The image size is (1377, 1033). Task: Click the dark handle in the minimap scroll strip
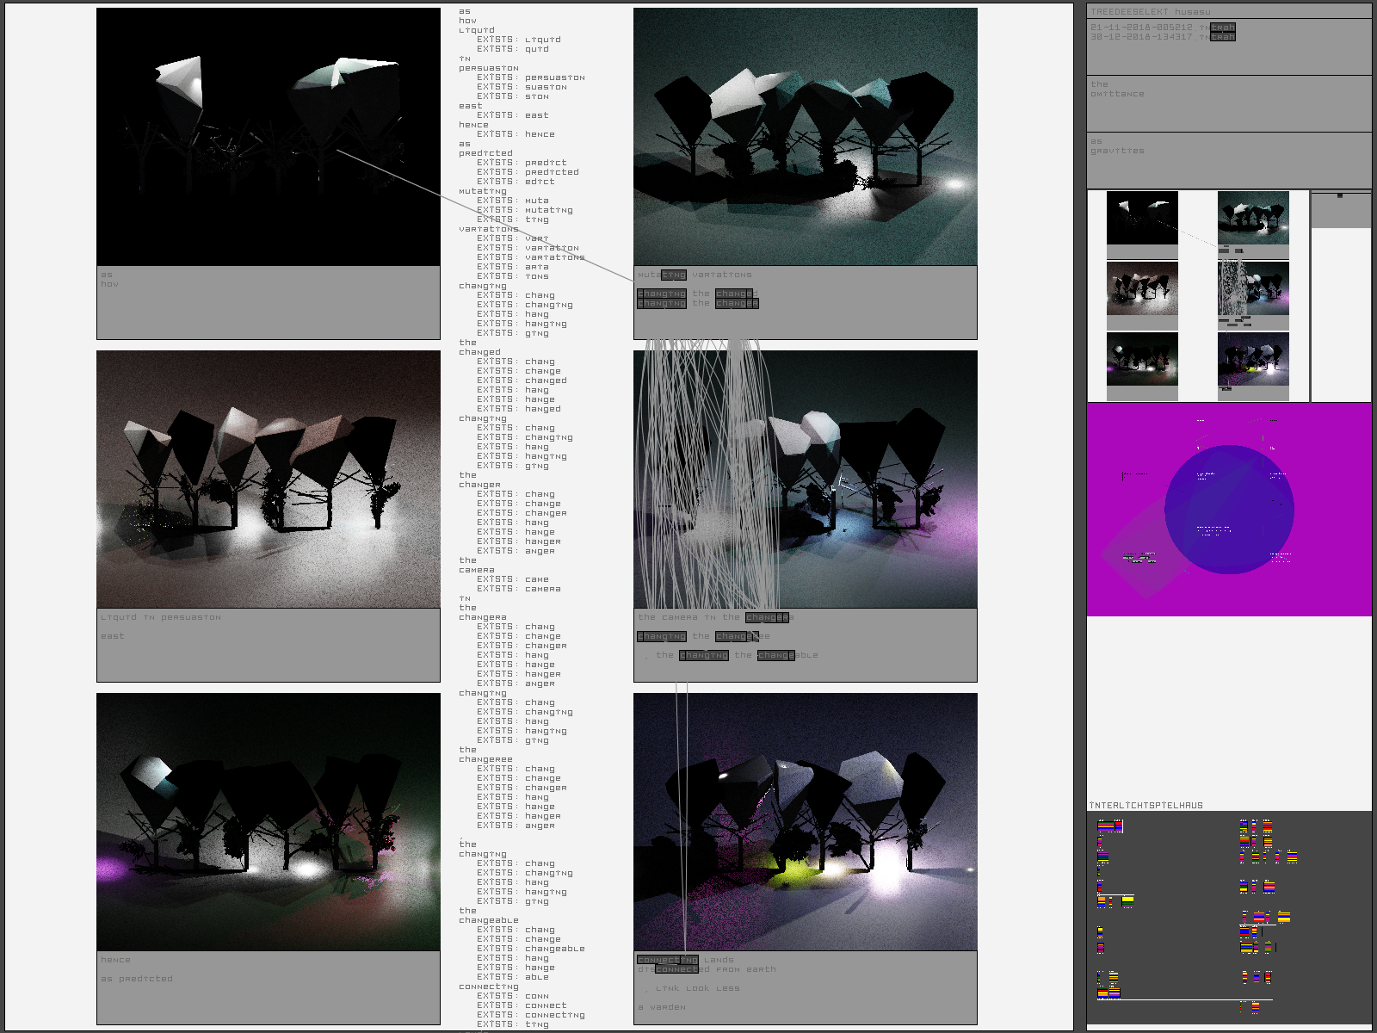[1340, 196]
